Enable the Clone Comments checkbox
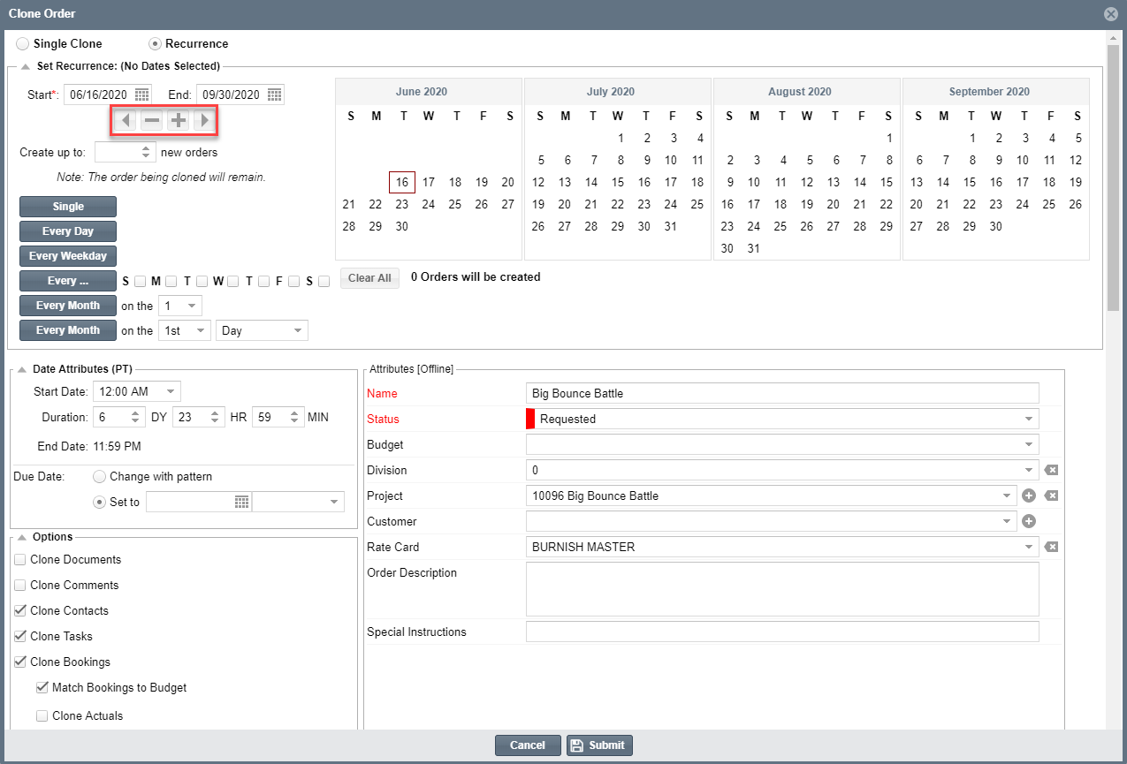Image resolution: width=1127 pixels, height=764 pixels. [19, 586]
